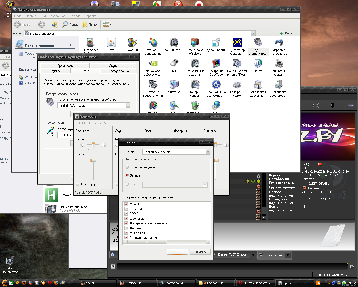Open playback default device dropdown Realtek AC97
Image resolution: width=358 pixels, height=287 pixels.
click(128, 105)
